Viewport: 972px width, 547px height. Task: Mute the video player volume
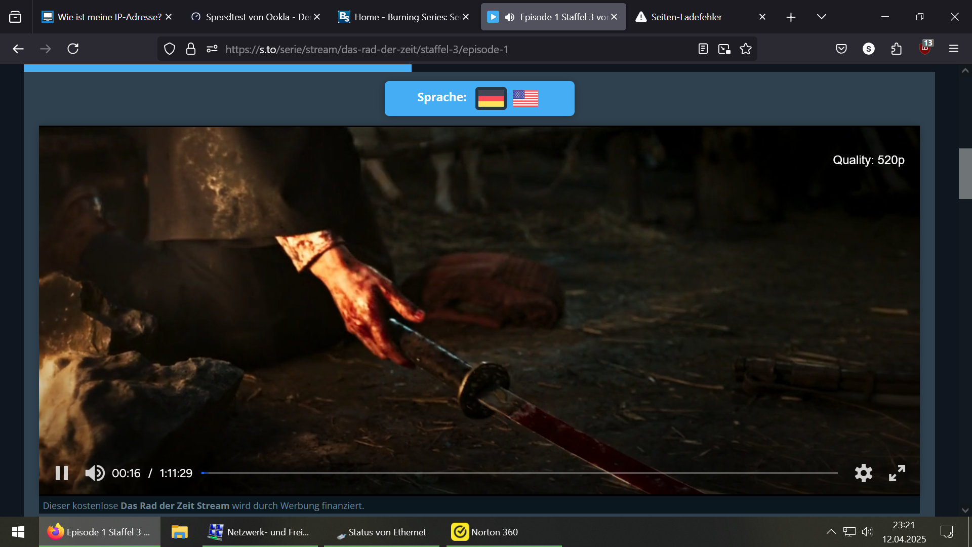(95, 473)
